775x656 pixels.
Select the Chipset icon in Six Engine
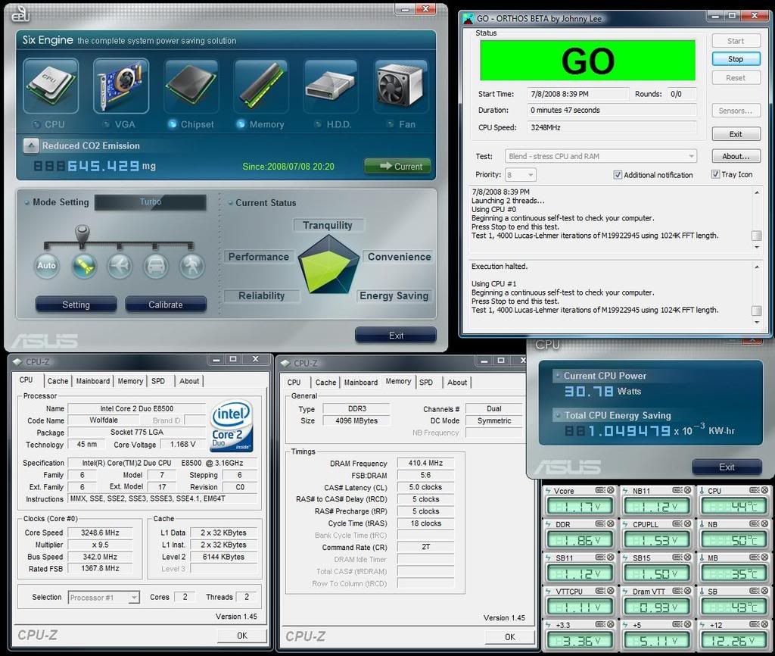tap(191, 86)
